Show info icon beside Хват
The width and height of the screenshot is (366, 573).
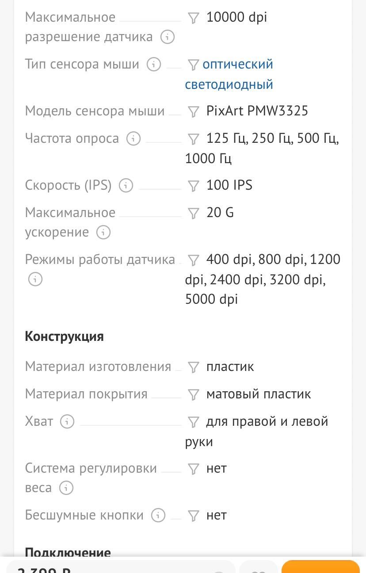tap(67, 421)
